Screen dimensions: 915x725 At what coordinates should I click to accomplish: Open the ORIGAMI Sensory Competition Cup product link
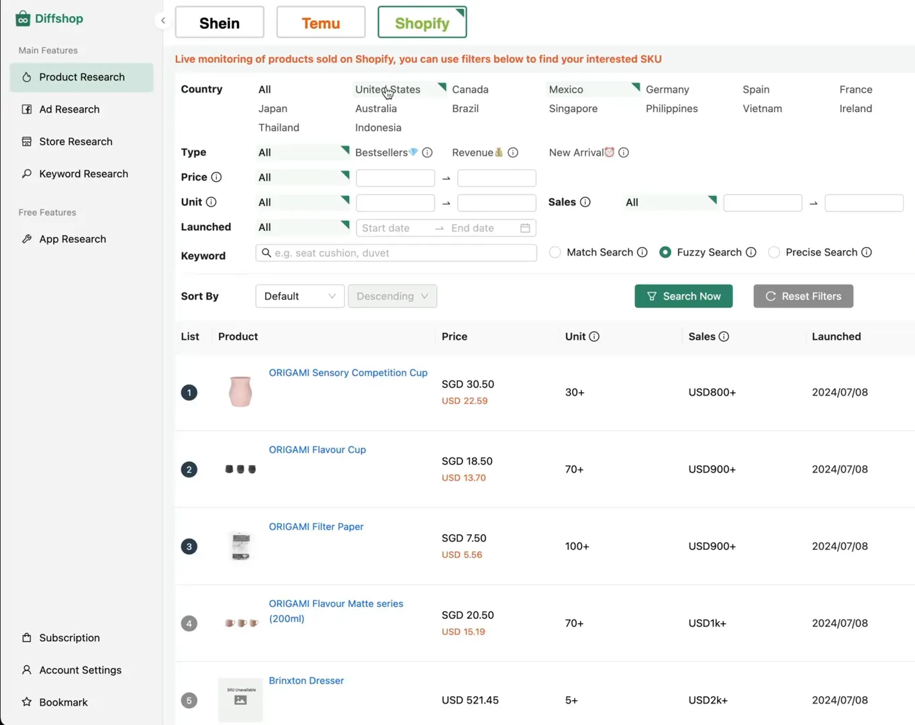pyautogui.click(x=348, y=373)
